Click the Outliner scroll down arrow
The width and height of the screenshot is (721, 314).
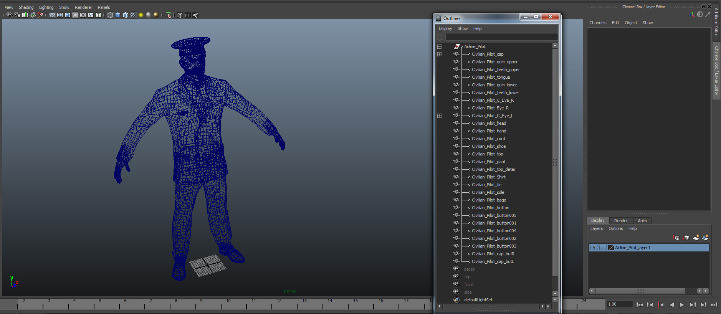(555, 299)
